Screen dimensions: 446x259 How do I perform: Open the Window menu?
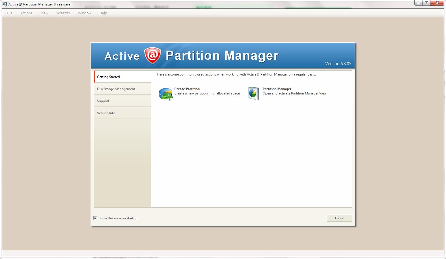point(84,13)
